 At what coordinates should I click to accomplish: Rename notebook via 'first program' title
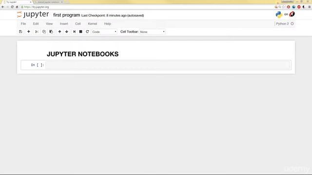[67, 15]
